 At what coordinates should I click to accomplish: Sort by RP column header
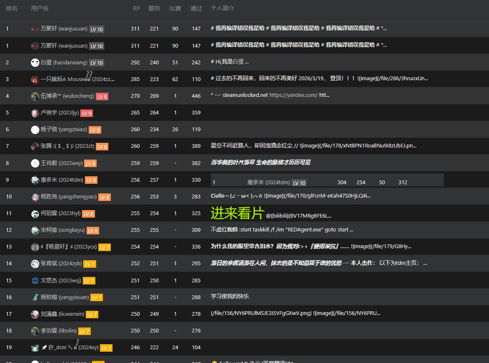pos(136,8)
